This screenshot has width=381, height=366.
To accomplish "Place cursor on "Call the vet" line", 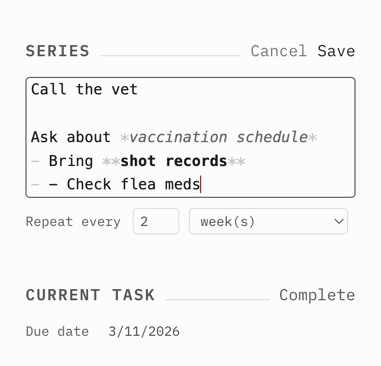I will [84, 89].
